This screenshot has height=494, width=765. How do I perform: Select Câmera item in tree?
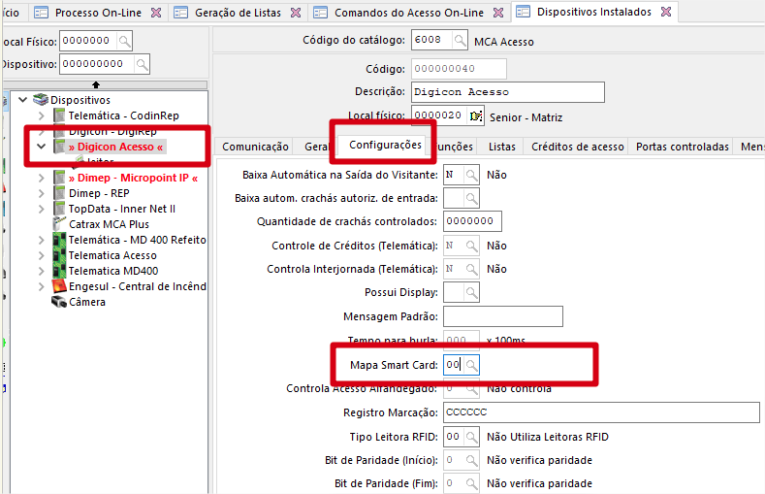pos(87,302)
